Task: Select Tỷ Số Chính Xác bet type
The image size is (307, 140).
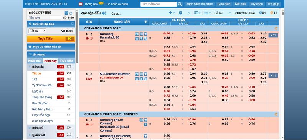Action: (42, 85)
